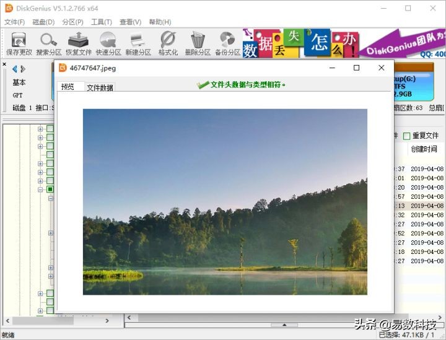Open the 查看(V) menu
This screenshot has width=446, height=340.
131,22
